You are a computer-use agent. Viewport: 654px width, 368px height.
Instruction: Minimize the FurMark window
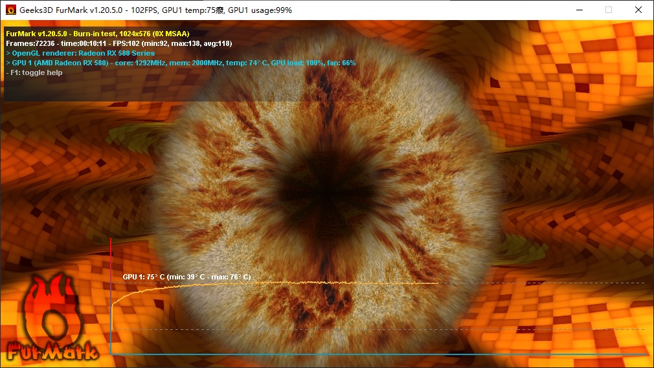[x=580, y=10]
